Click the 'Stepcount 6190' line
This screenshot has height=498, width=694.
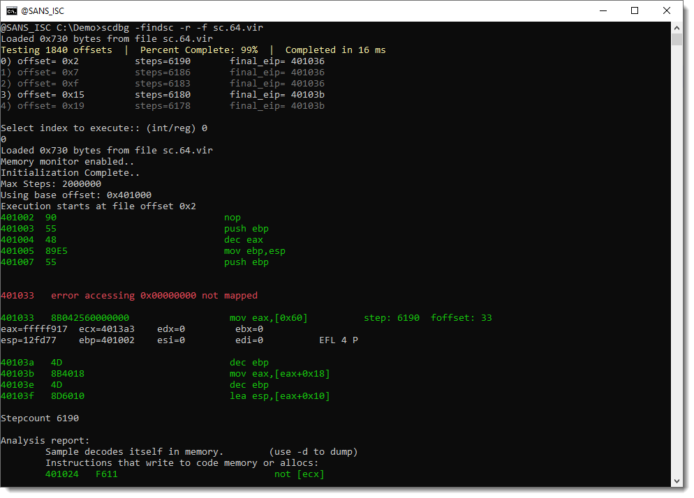coord(40,418)
